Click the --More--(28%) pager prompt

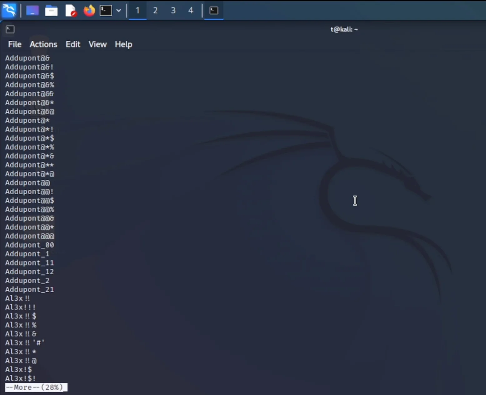36,387
